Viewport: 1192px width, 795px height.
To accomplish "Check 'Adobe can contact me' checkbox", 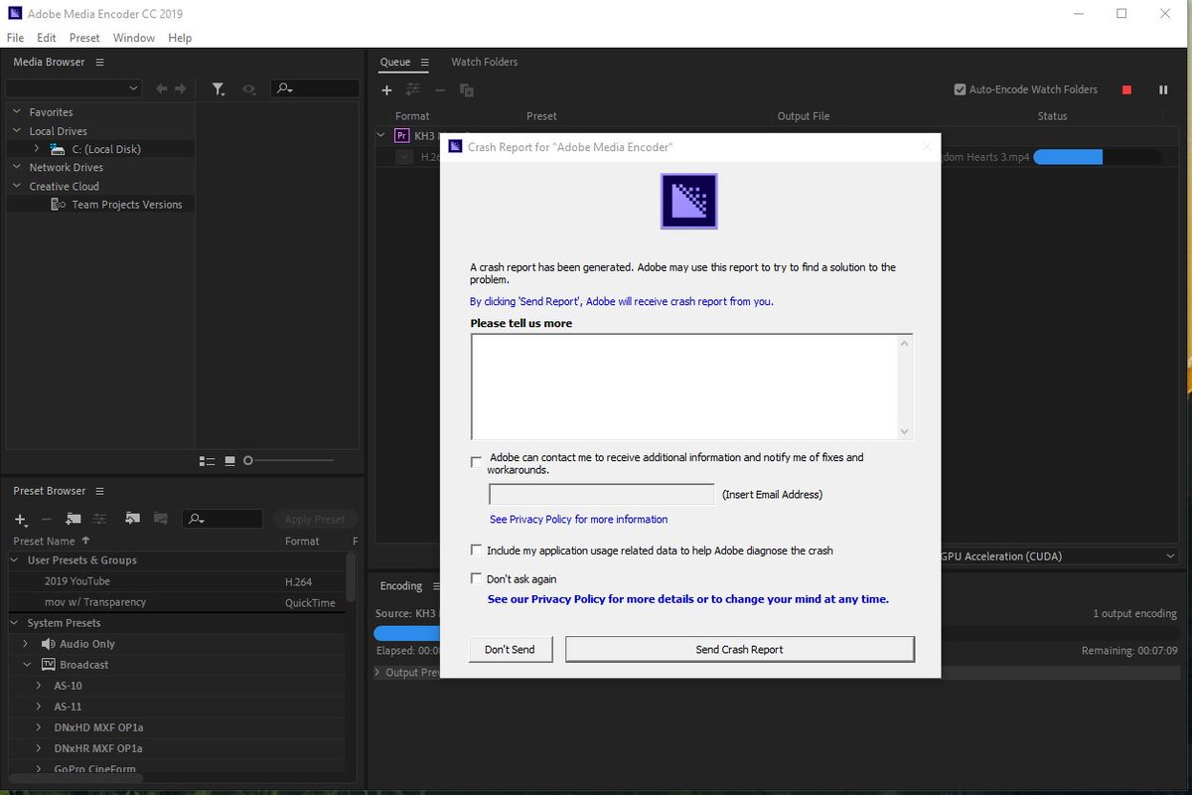I will pyautogui.click(x=476, y=462).
